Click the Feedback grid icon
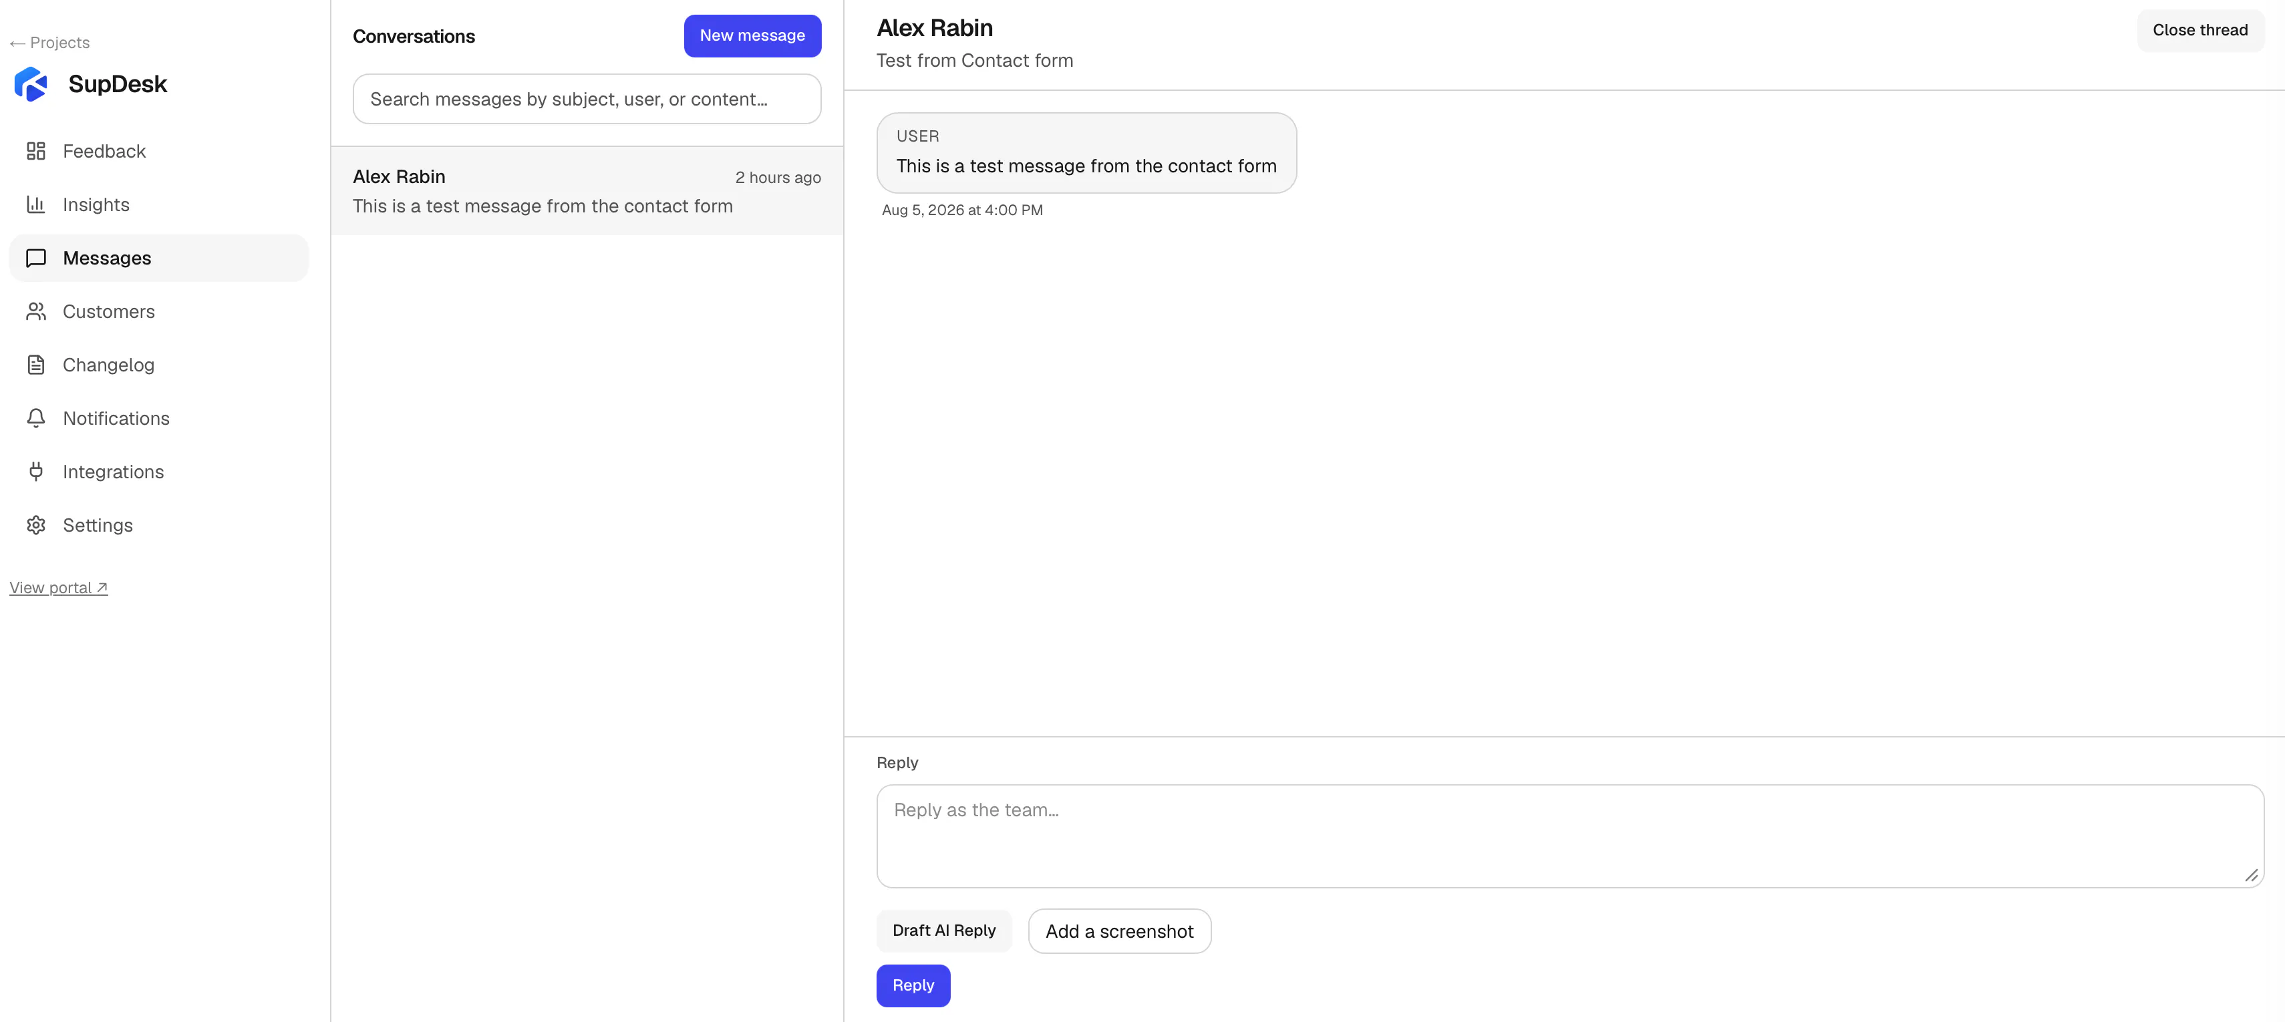2285x1022 pixels. coord(35,152)
